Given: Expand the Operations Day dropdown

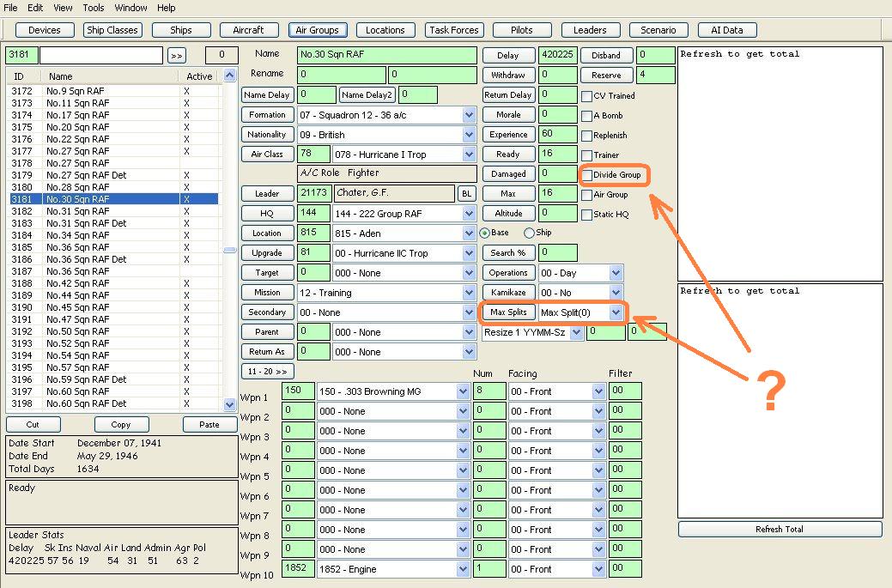Looking at the screenshot, I should pos(616,273).
